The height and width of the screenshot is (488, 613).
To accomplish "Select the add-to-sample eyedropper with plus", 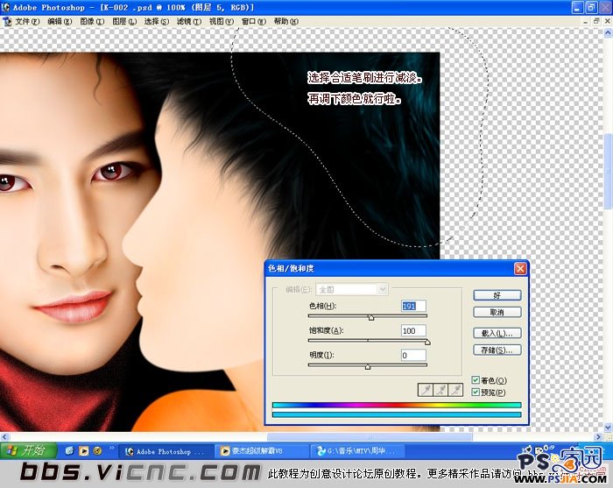I will pyautogui.click(x=440, y=390).
